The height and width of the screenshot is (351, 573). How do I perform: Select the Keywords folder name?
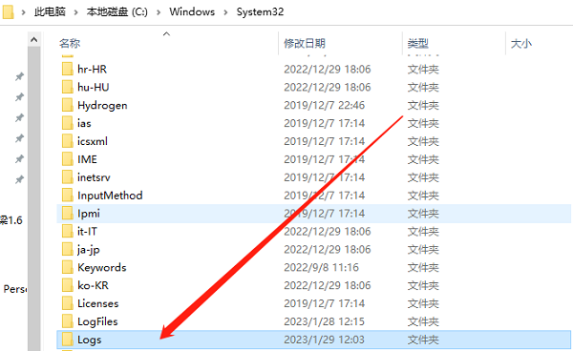102,267
